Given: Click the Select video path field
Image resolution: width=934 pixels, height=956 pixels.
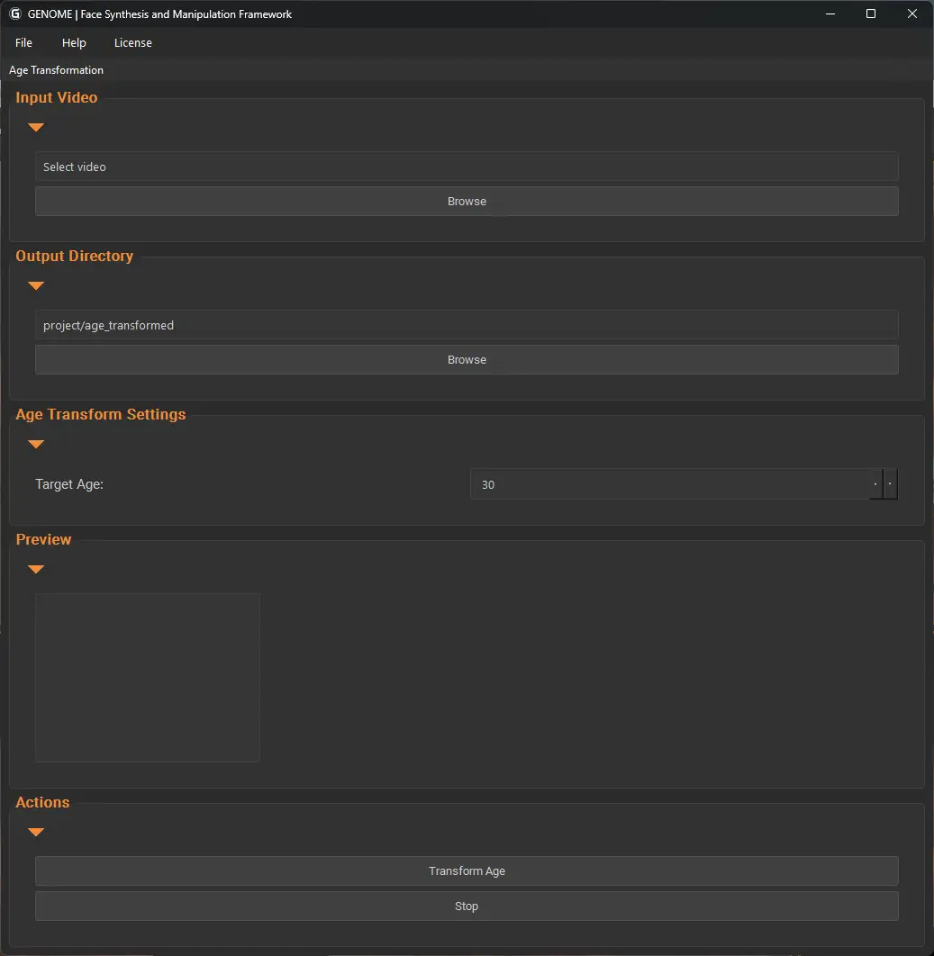Looking at the screenshot, I should pos(467,167).
